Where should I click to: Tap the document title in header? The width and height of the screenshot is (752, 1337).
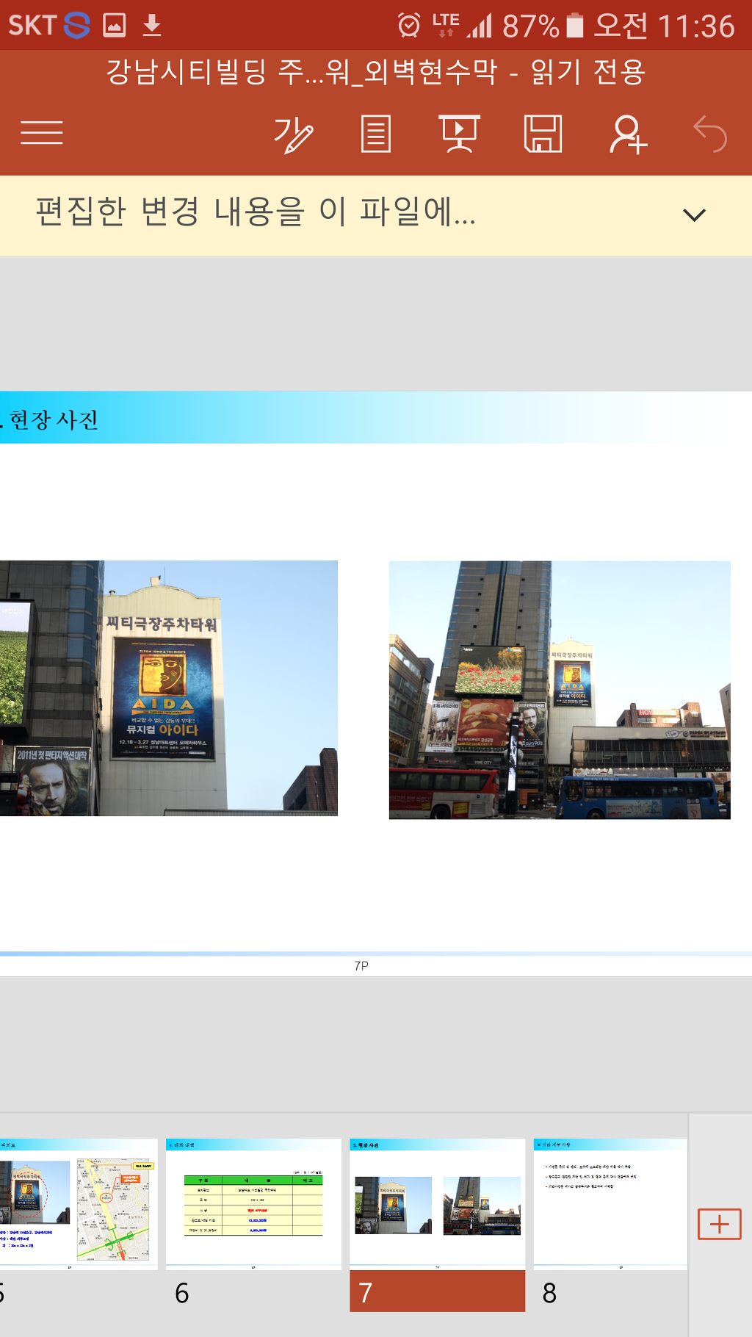click(375, 72)
